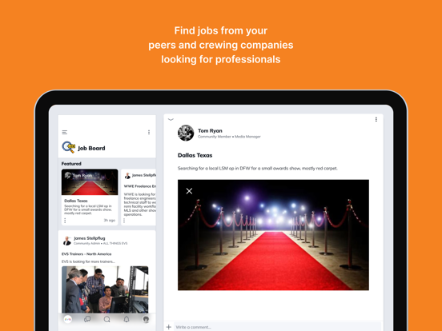
Task: Open the featured Dallas Texas red carpet card
Action: [x=90, y=197]
